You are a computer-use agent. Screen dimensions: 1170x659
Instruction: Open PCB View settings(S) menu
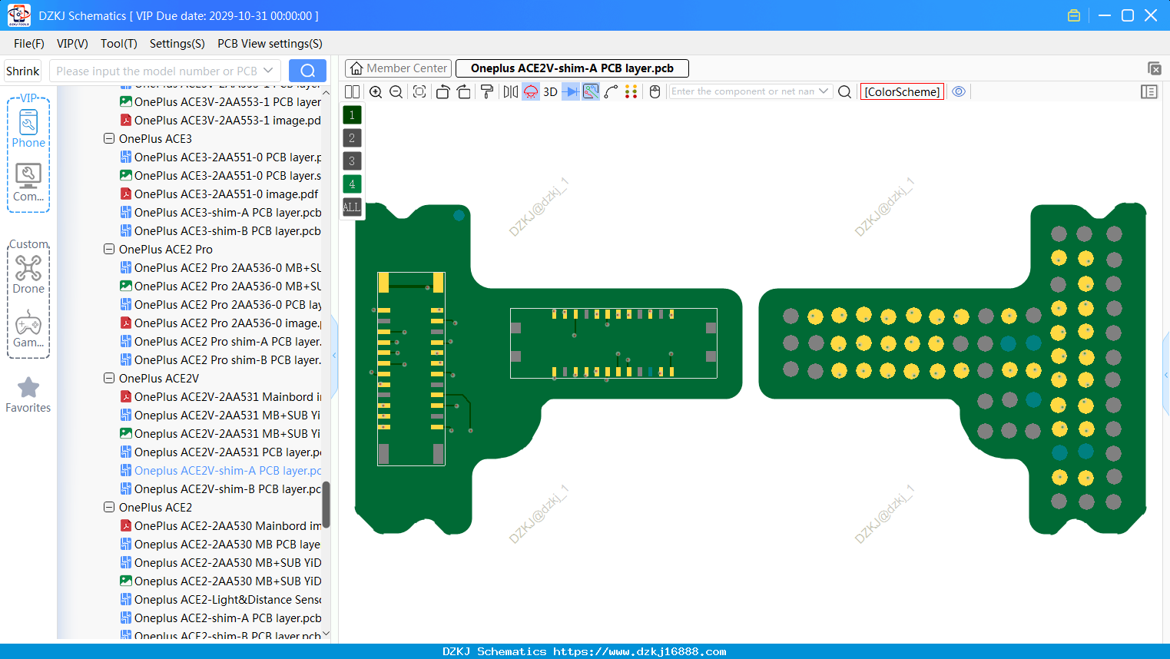point(270,44)
